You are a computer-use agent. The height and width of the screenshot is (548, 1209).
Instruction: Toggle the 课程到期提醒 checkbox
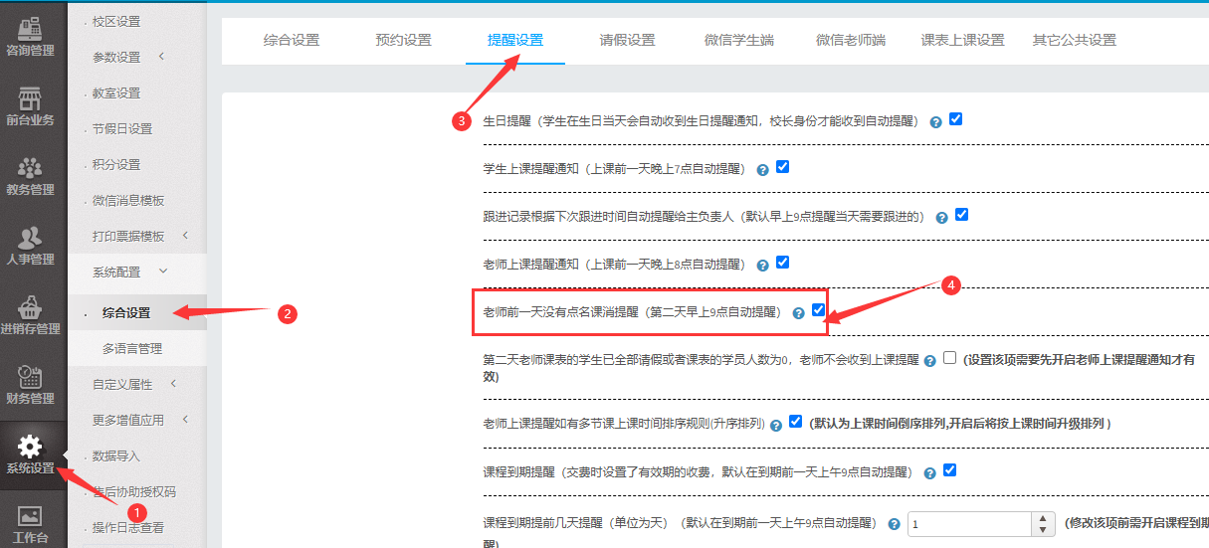click(949, 470)
